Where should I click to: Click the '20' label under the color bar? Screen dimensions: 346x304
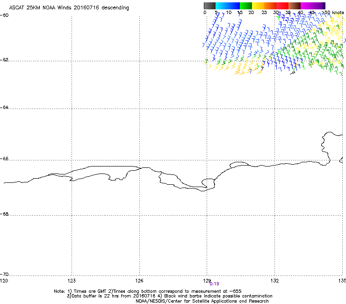(251, 13)
